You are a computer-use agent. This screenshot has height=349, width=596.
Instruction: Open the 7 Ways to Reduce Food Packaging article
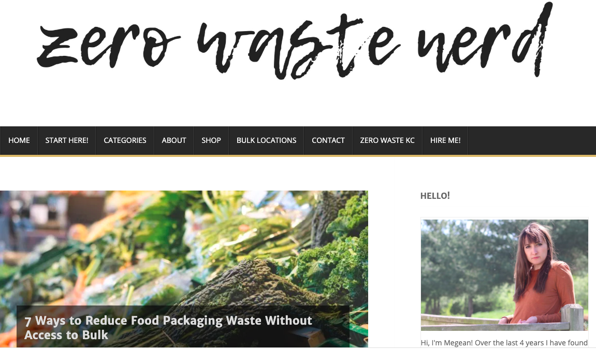point(168,327)
